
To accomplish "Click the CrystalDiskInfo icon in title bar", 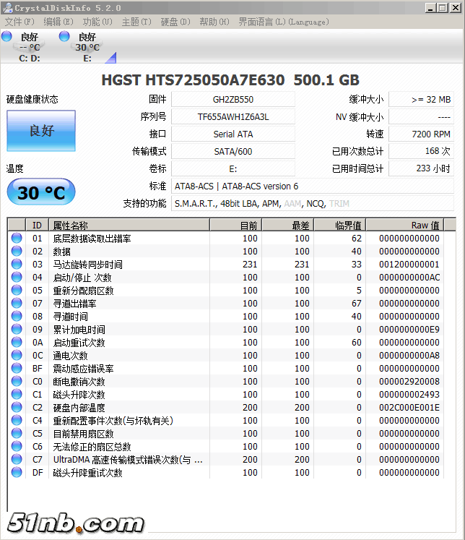I will pos(7,8).
